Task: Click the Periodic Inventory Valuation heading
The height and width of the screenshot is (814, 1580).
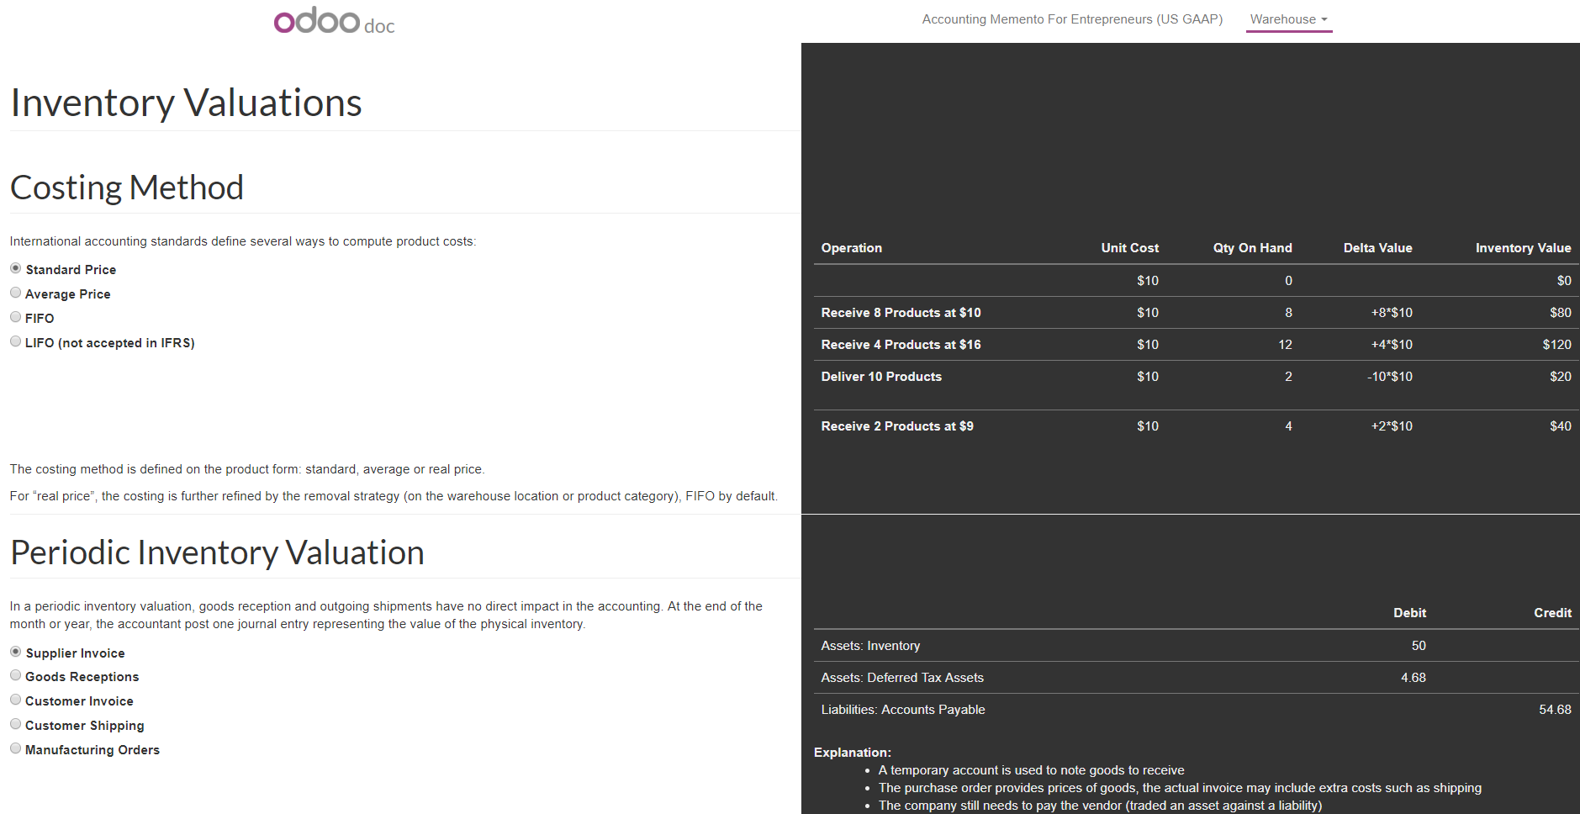Action: click(x=217, y=552)
